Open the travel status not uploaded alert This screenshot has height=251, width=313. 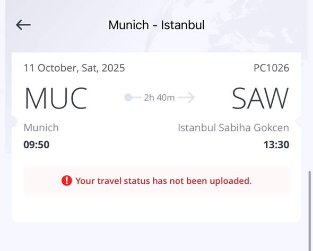(x=156, y=181)
